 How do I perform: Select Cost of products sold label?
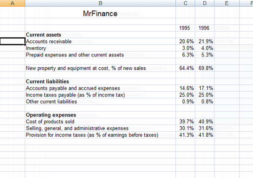point(50,122)
